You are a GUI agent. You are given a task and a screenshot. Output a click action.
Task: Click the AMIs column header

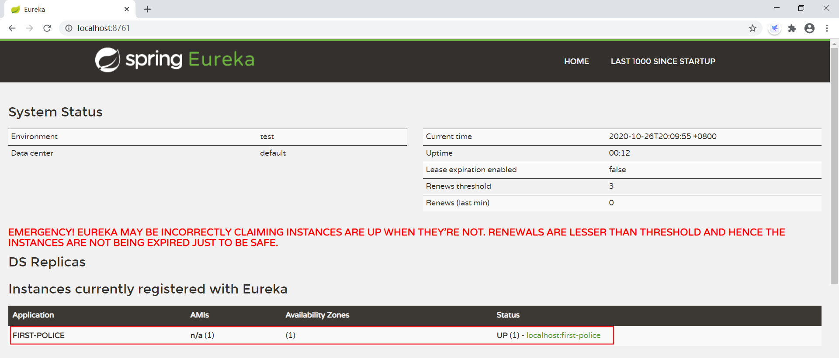coord(200,315)
